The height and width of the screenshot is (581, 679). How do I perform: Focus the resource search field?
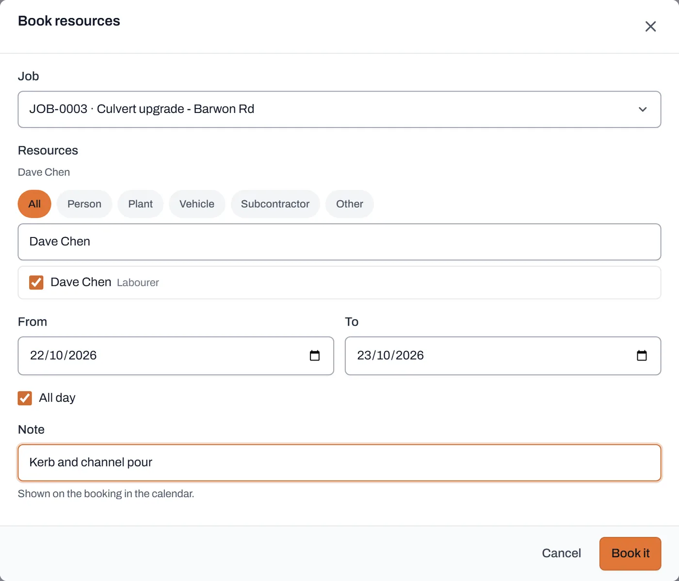(x=339, y=242)
